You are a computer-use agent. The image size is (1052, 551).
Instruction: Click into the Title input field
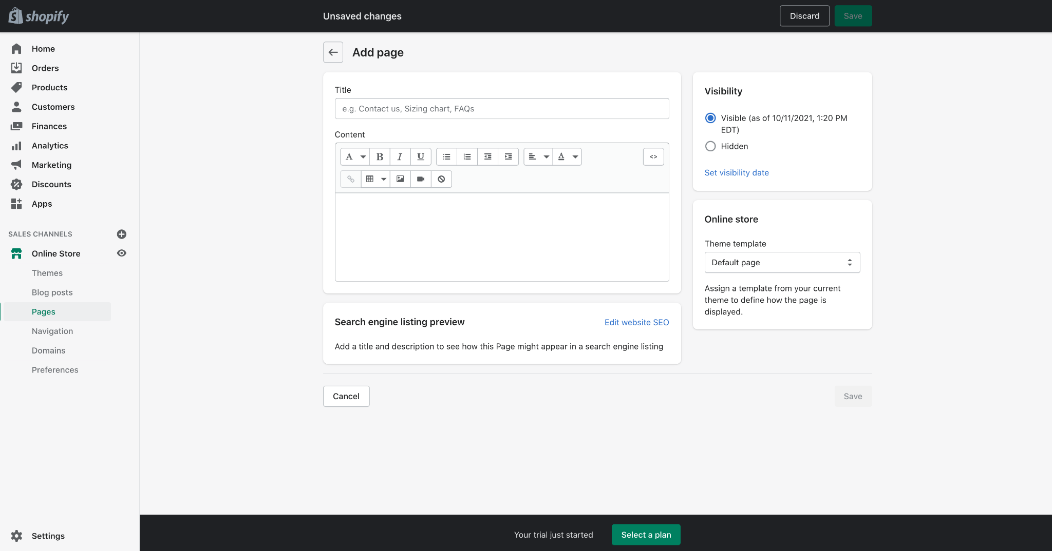tap(502, 109)
